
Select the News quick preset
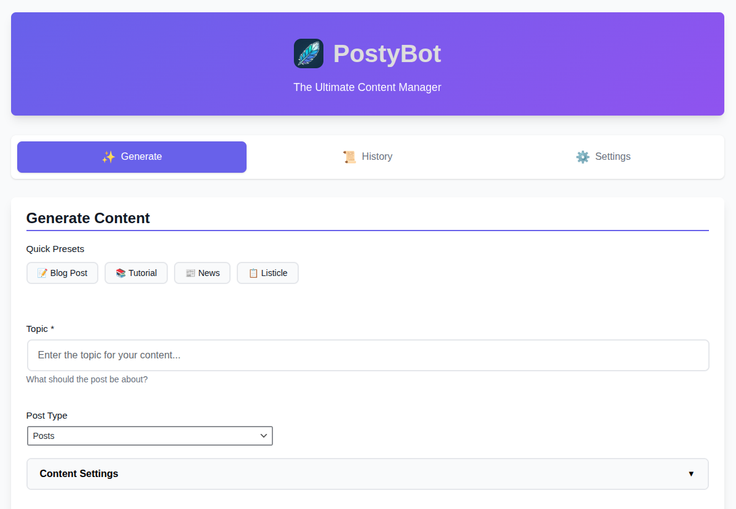tap(202, 272)
